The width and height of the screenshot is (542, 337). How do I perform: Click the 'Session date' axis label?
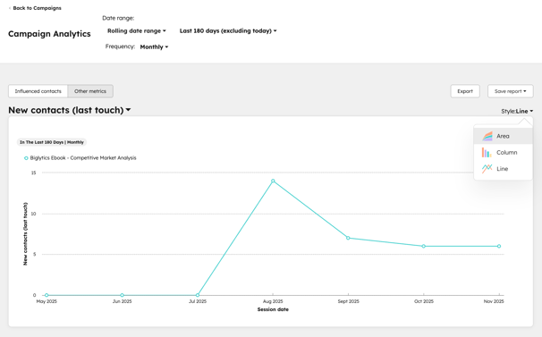[x=273, y=309]
